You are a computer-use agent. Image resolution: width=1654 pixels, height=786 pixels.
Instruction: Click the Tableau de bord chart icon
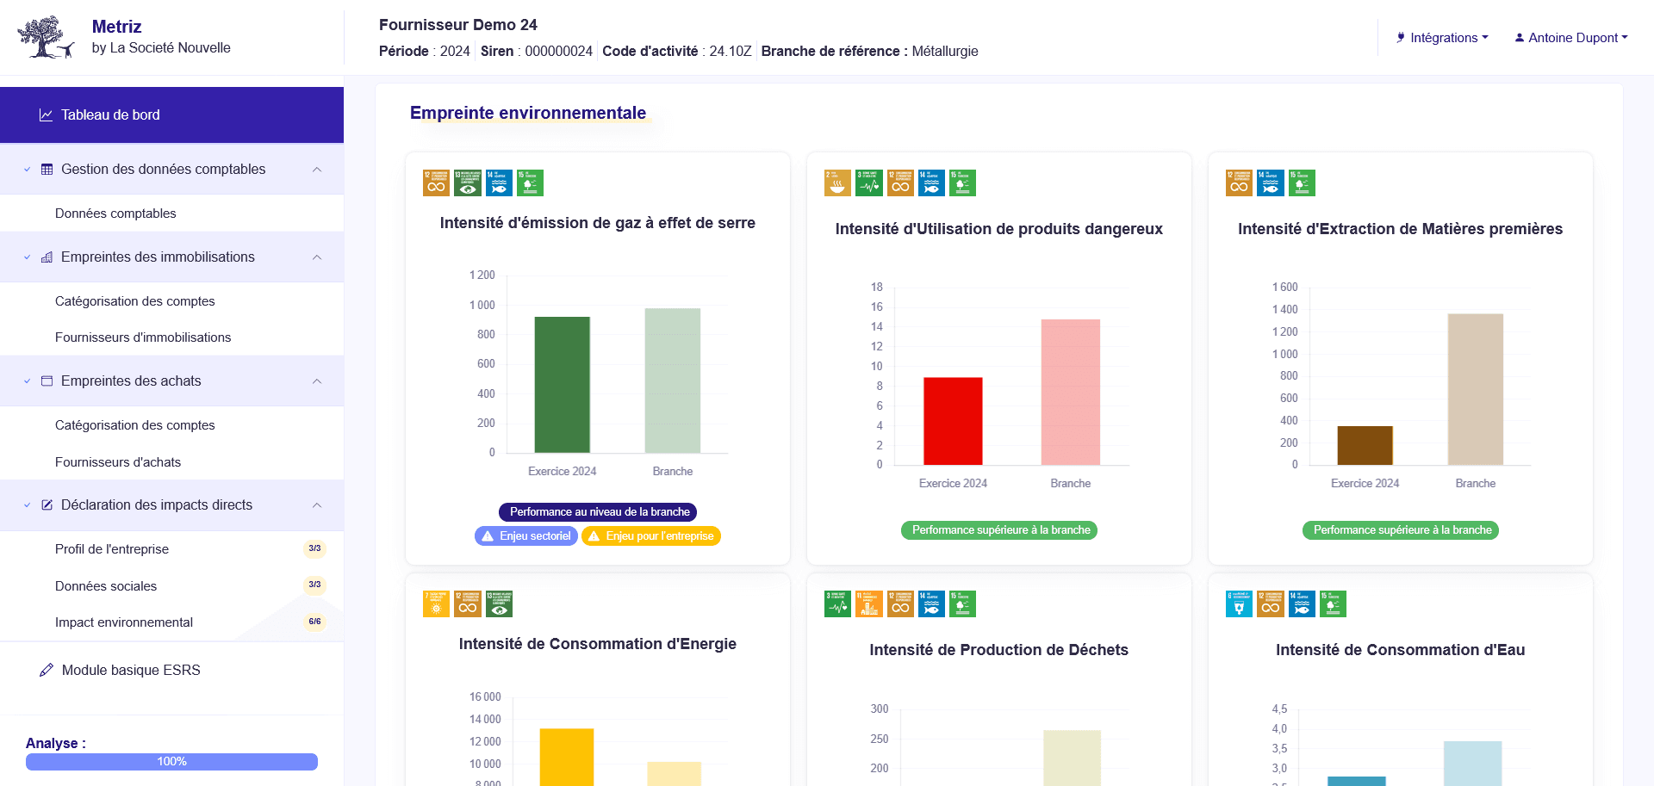(46, 115)
